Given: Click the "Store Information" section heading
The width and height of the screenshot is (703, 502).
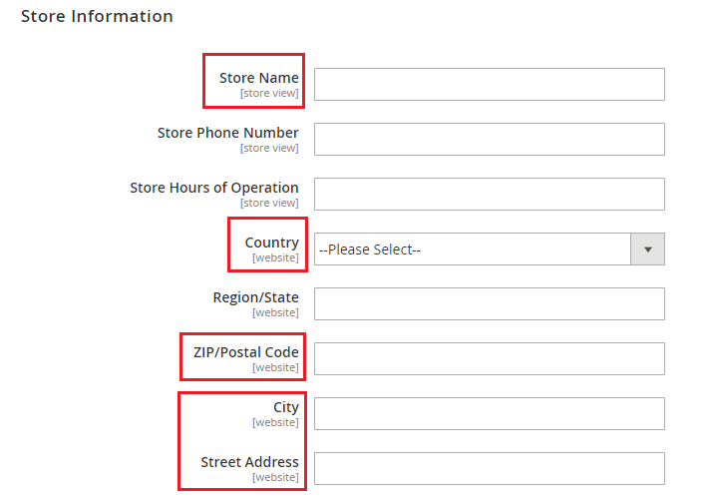Looking at the screenshot, I should coord(97,17).
